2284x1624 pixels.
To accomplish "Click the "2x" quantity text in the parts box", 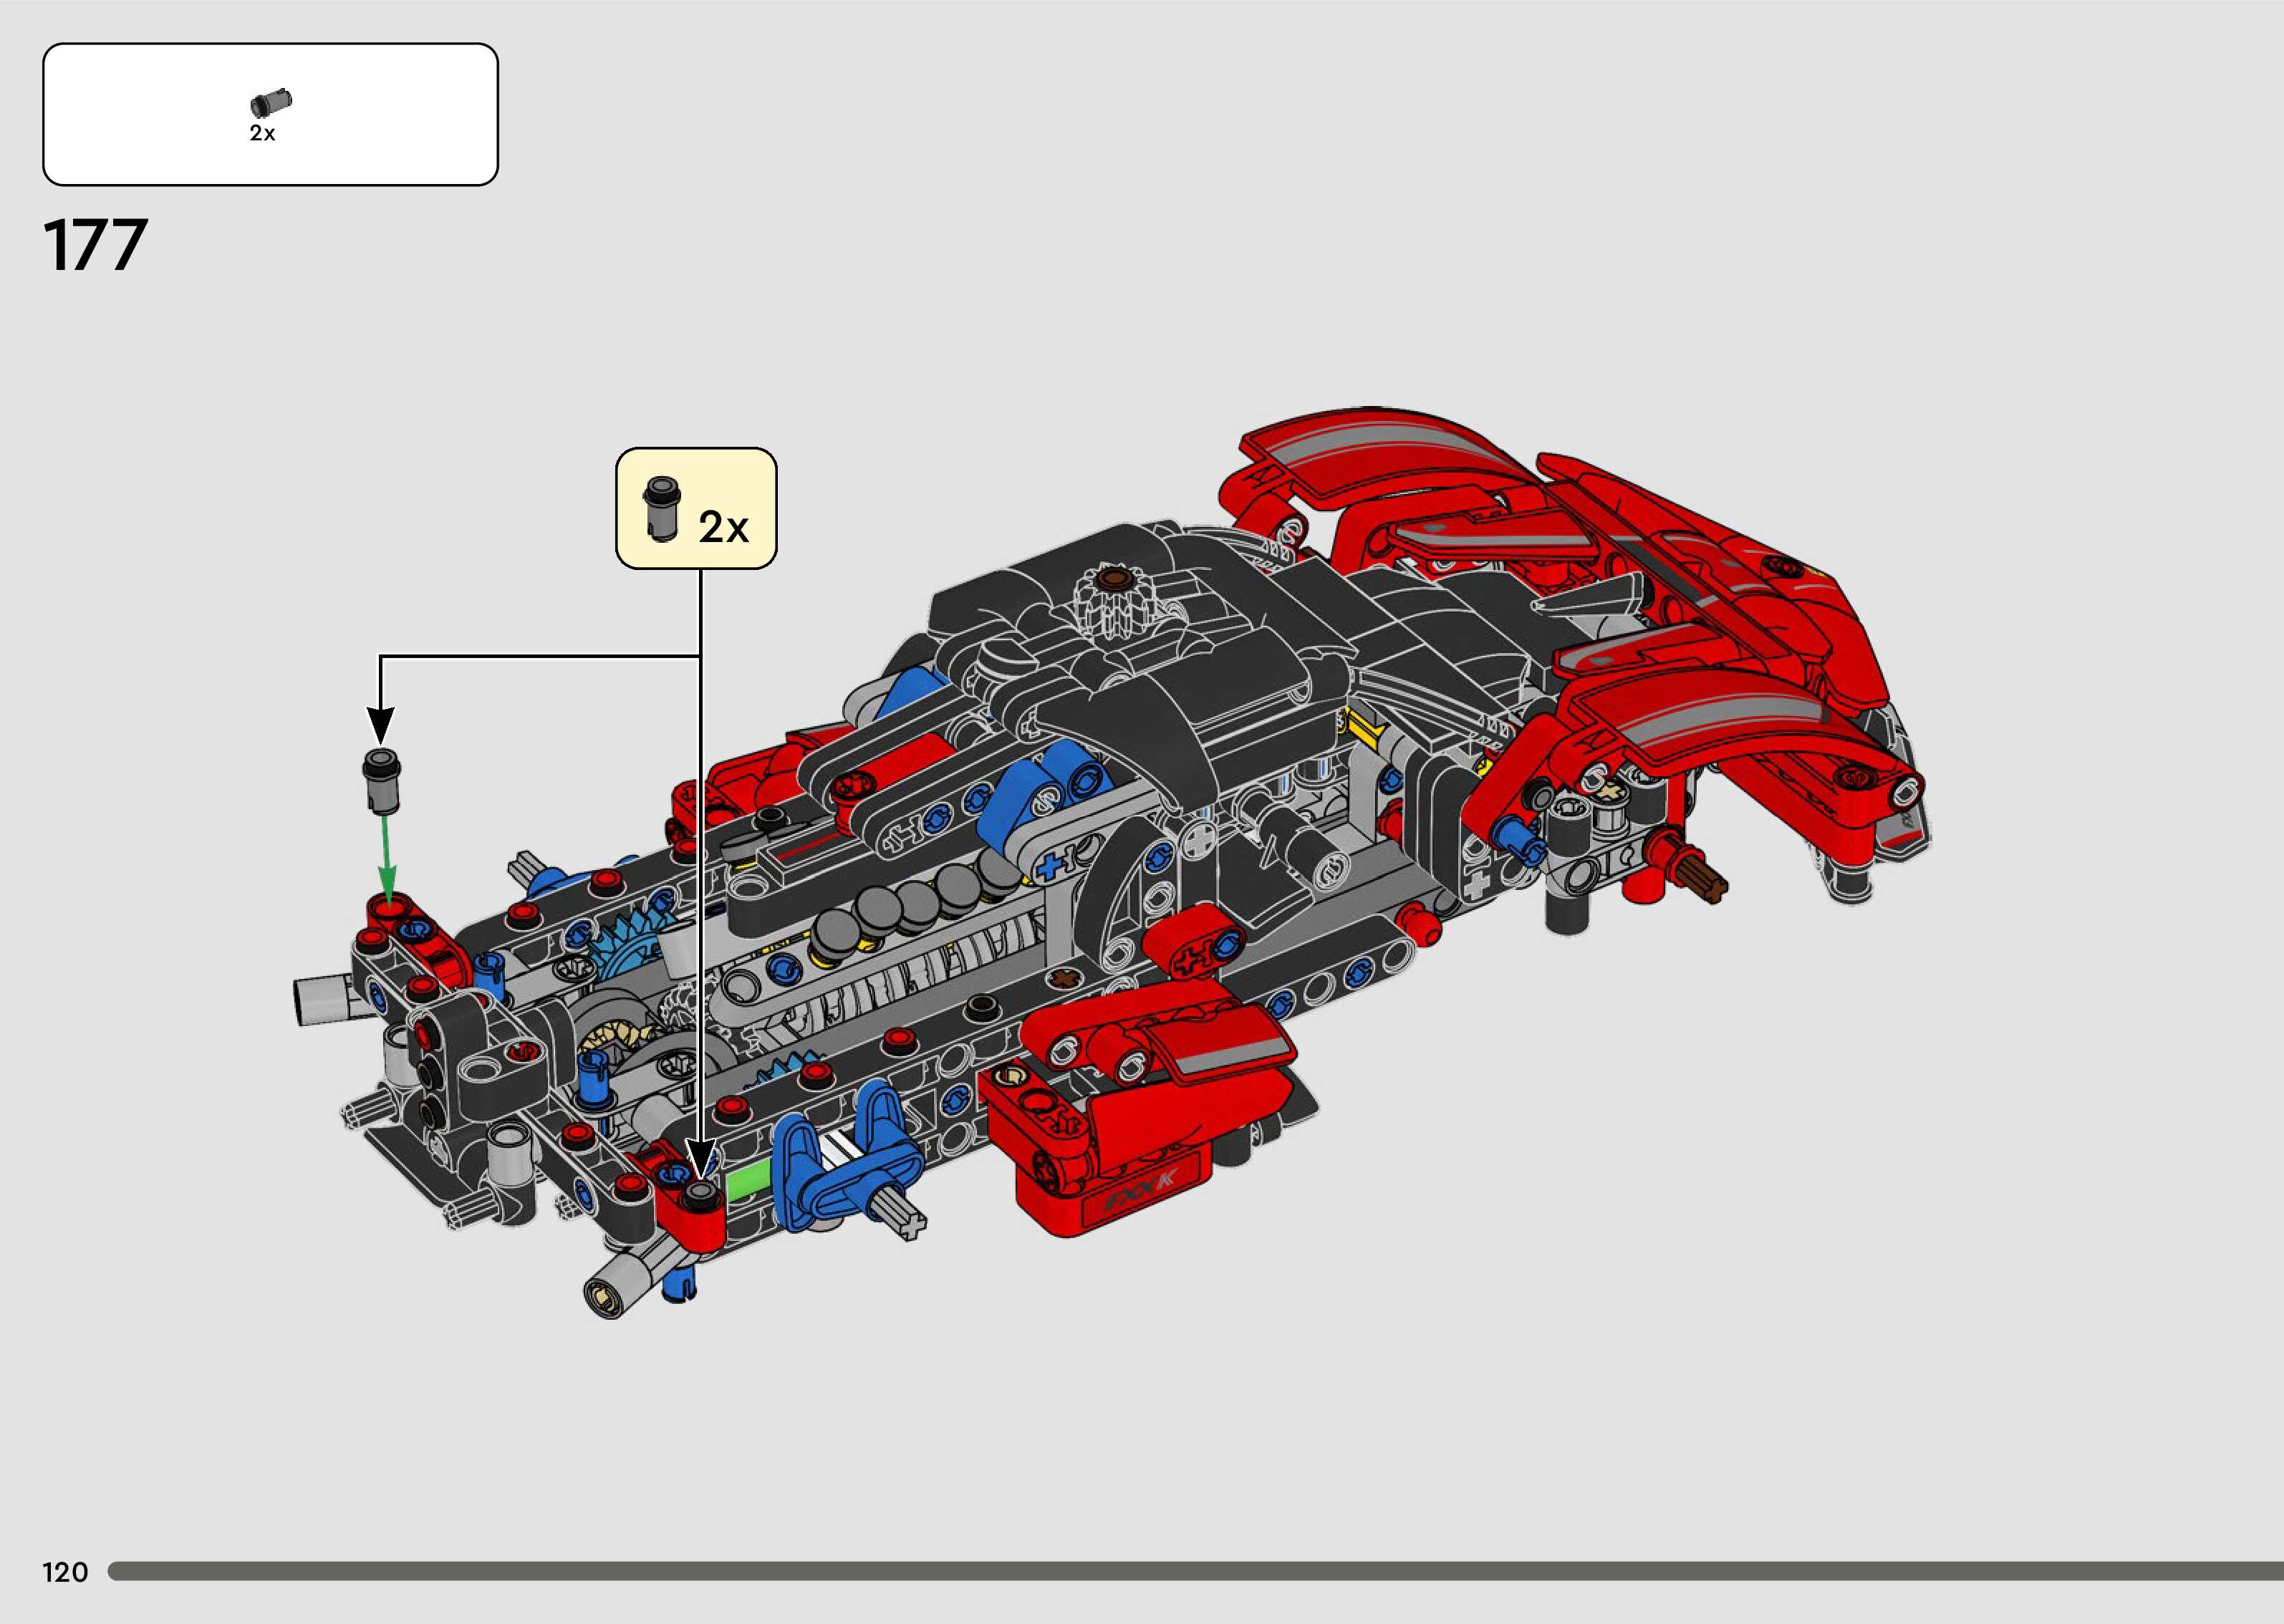I will click(x=262, y=133).
